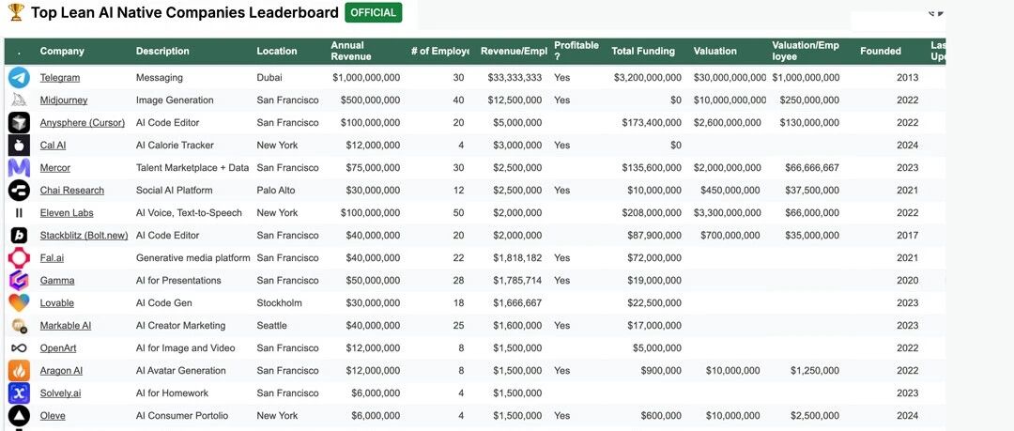This screenshot has height=431, width=1014.
Task: Sort by Valuation column header
Action: click(x=714, y=51)
